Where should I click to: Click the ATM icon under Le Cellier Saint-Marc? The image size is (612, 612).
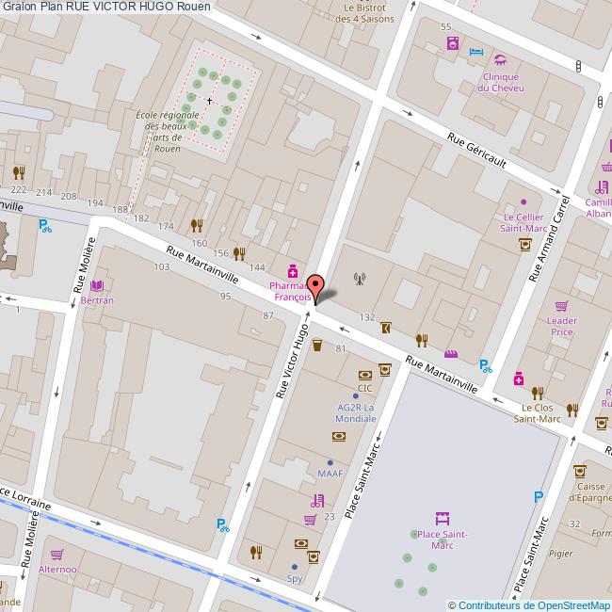point(525,244)
